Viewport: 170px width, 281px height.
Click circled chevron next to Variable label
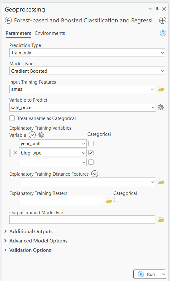click(32, 135)
